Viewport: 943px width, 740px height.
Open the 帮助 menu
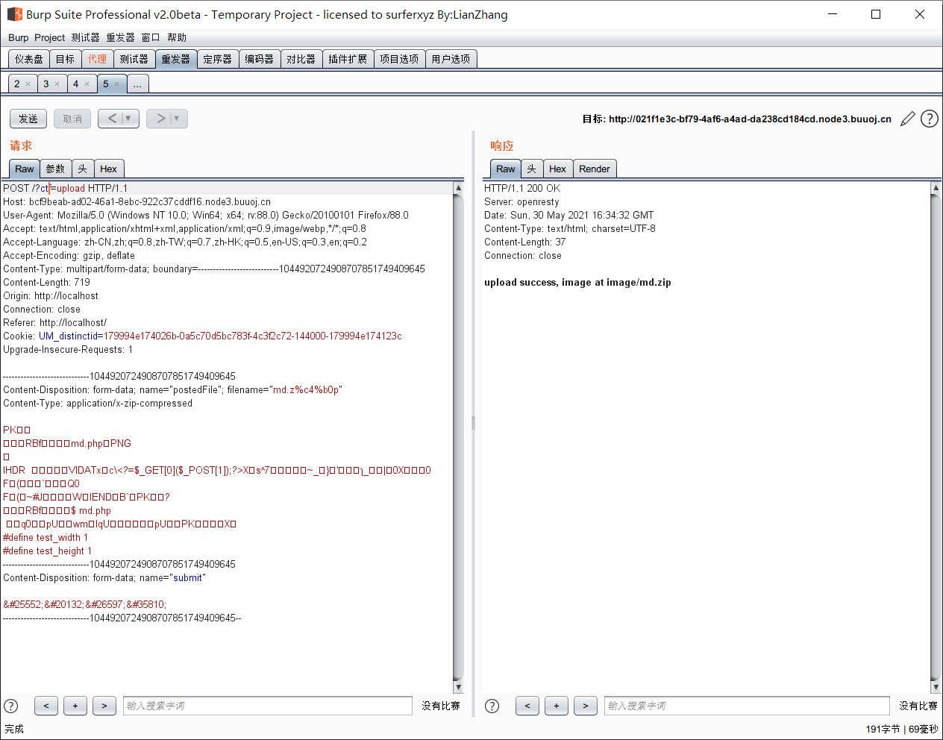pyautogui.click(x=177, y=37)
